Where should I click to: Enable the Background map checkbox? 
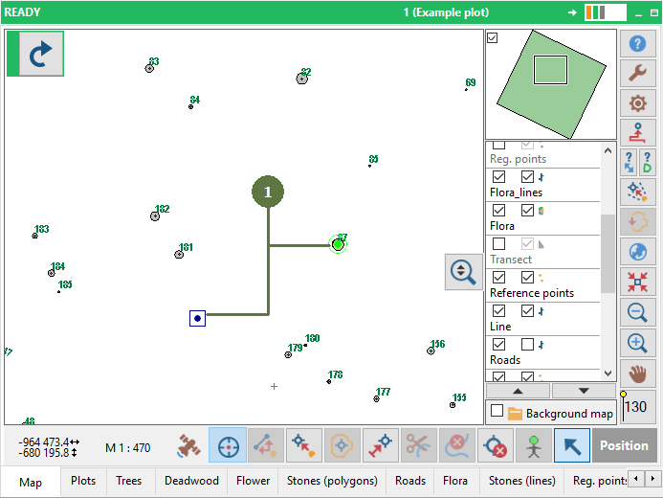[x=497, y=411]
